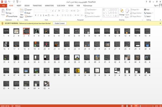
Task: Start Slide Show from status bar icon
Action: point(136,106)
